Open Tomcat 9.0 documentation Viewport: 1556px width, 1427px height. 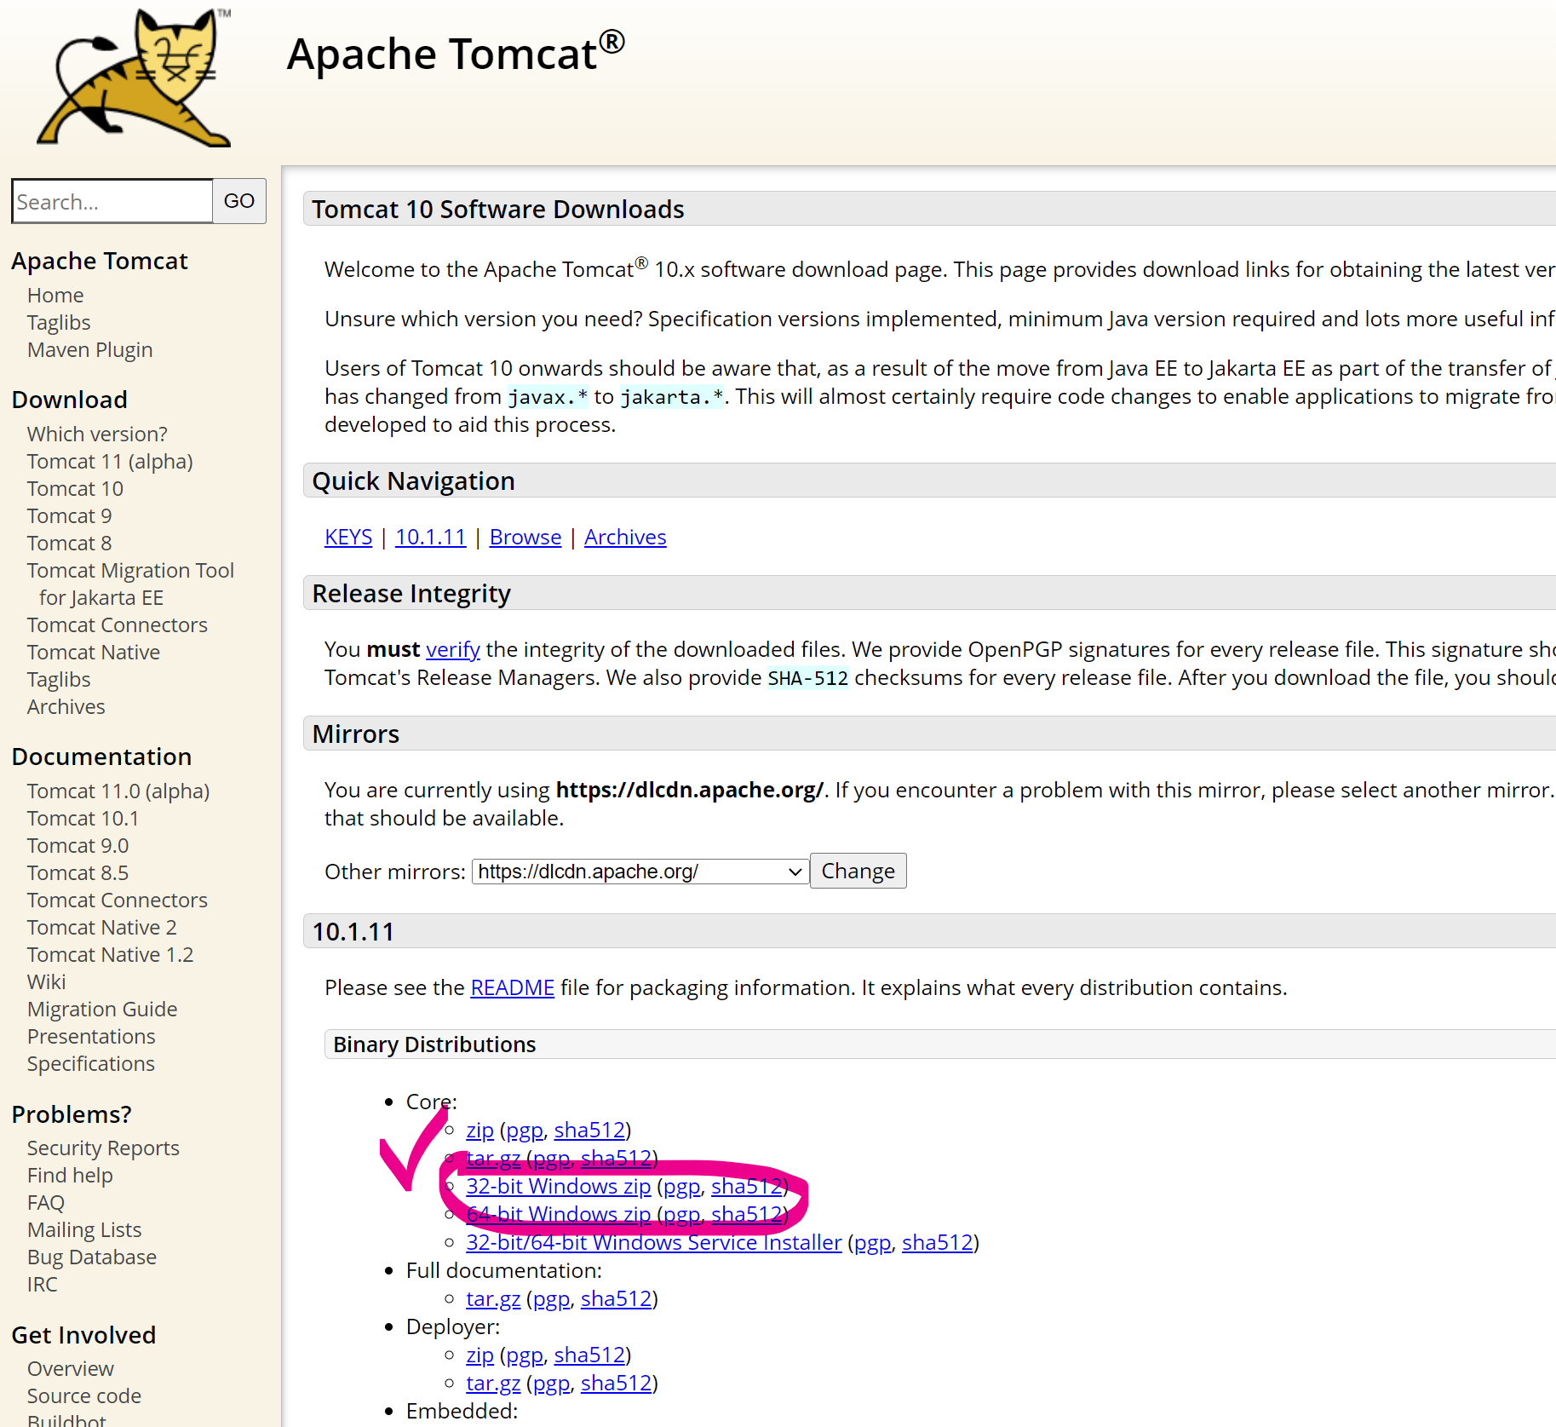click(x=78, y=845)
